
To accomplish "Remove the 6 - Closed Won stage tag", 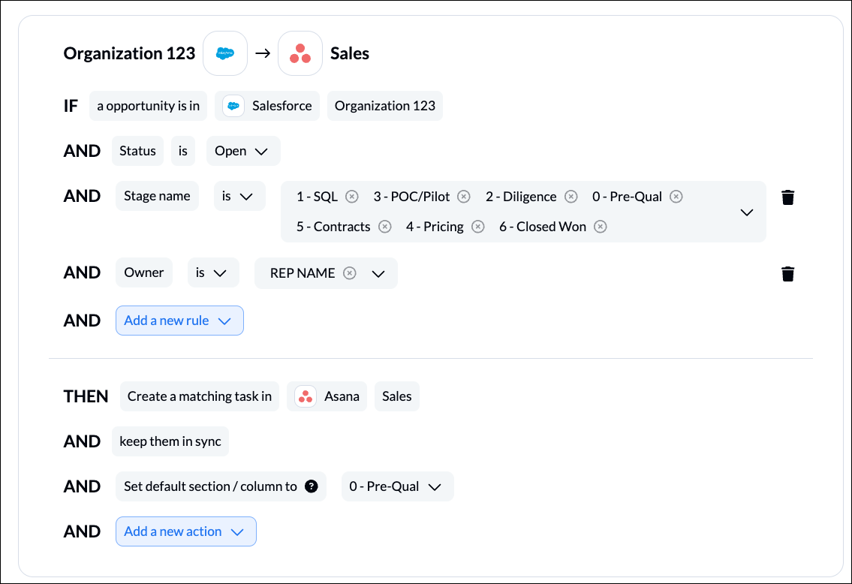I will click(x=600, y=227).
